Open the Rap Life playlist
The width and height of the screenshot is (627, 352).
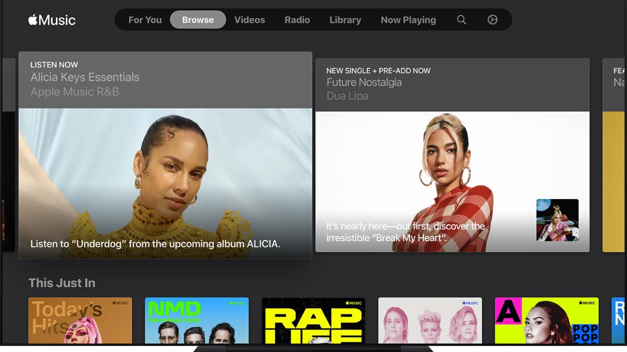coord(313,321)
